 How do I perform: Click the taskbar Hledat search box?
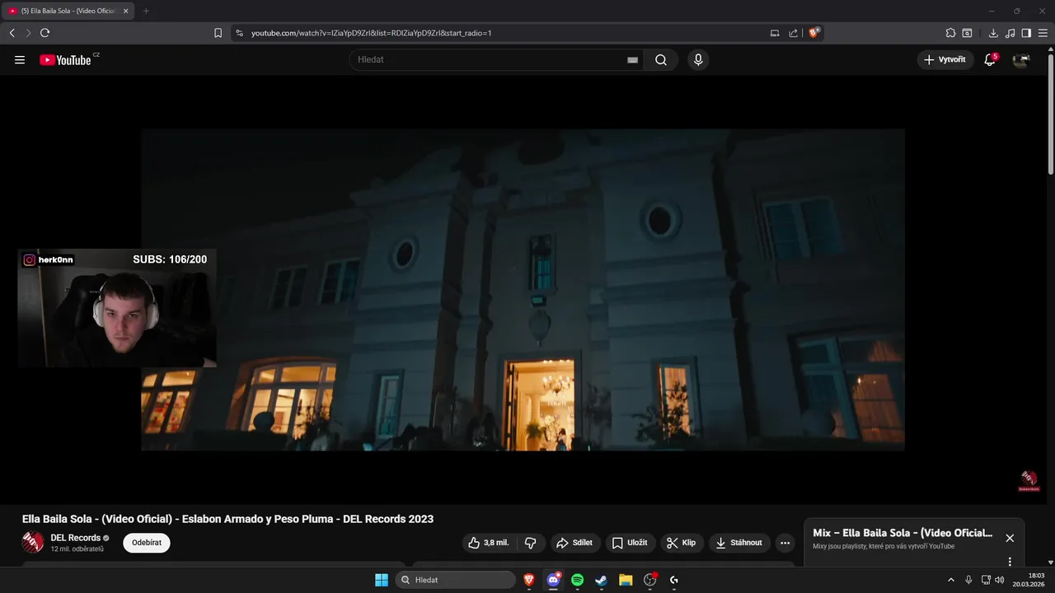[x=455, y=580]
